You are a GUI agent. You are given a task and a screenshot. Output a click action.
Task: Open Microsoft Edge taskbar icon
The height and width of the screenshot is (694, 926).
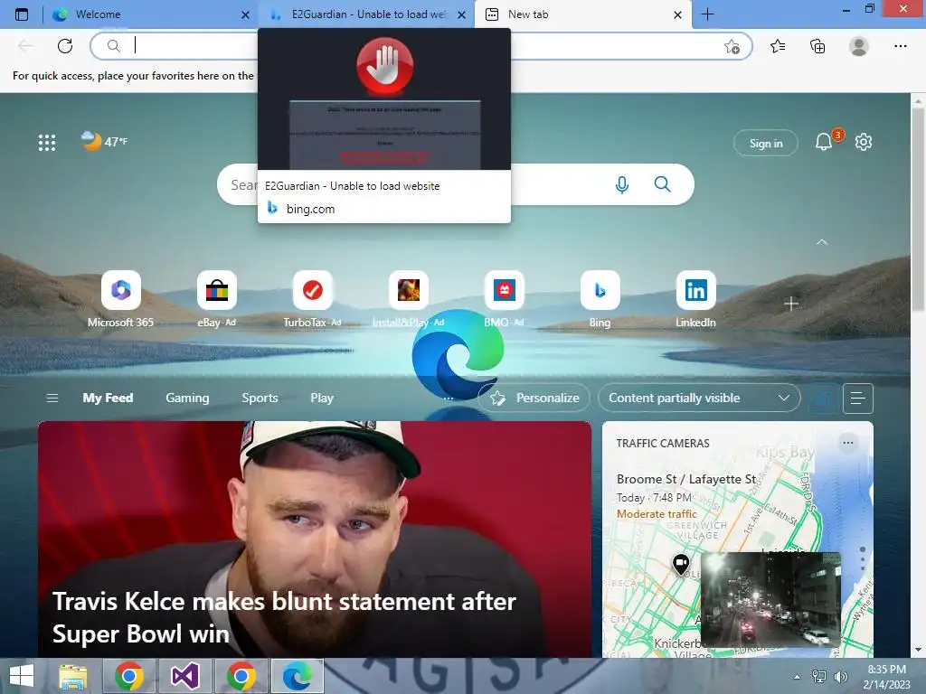[x=298, y=676]
